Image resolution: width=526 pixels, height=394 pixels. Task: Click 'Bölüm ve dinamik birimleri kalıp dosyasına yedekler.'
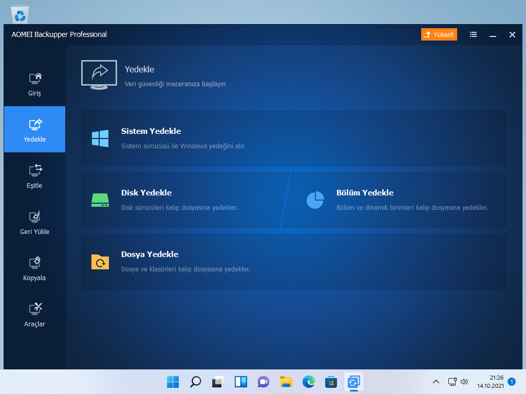pos(412,208)
